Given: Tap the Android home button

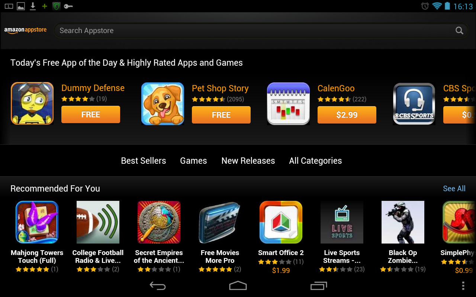Looking at the screenshot, I should [x=238, y=285].
